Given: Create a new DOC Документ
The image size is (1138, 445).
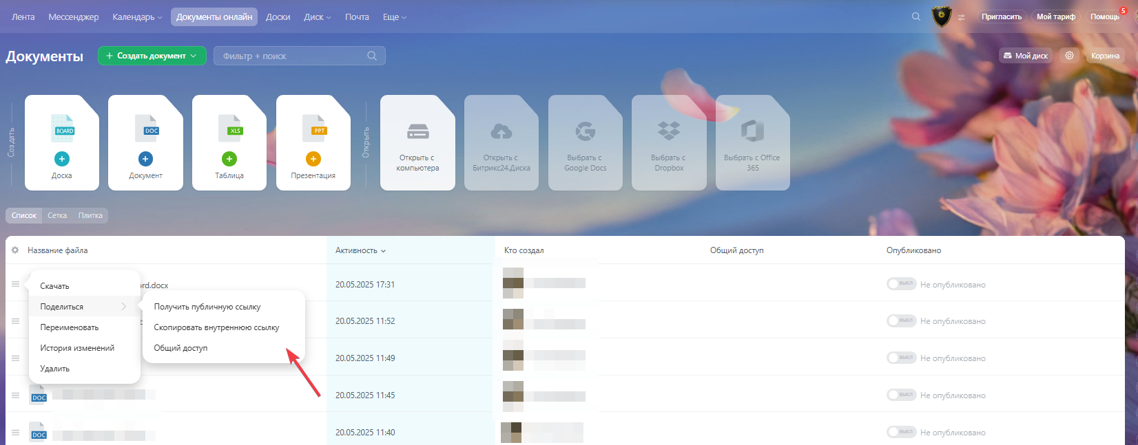Looking at the screenshot, I should tap(145, 159).
